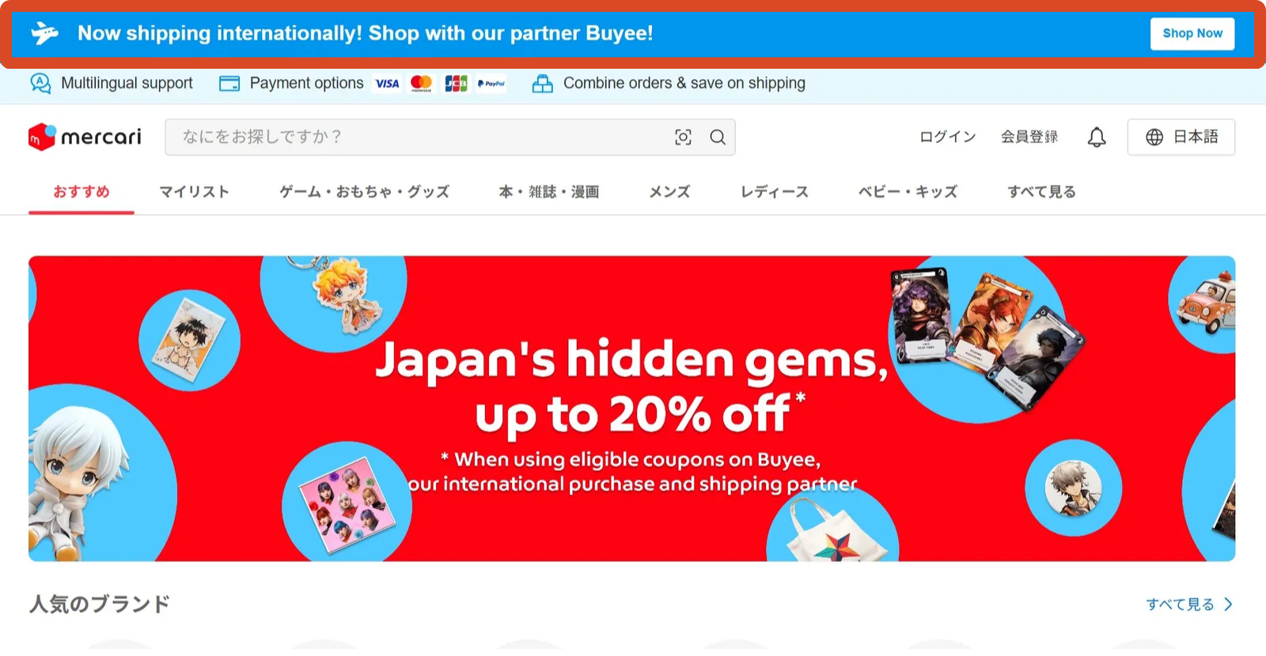Click the payment options card icon
Image resolution: width=1266 pixels, height=656 pixels.
click(x=229, y=83)
